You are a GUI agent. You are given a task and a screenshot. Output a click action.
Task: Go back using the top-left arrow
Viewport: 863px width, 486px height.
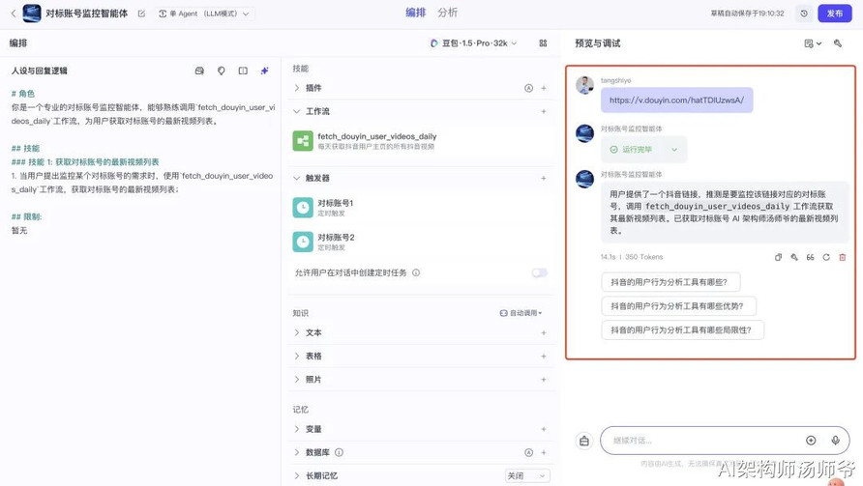coord(14,14)
